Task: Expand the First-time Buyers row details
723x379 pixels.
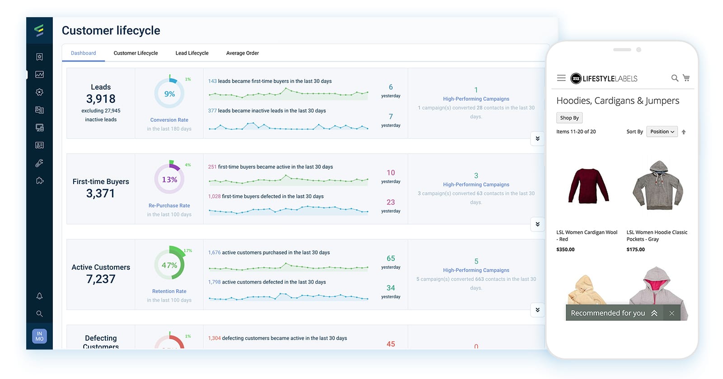Action: point(537,224)
